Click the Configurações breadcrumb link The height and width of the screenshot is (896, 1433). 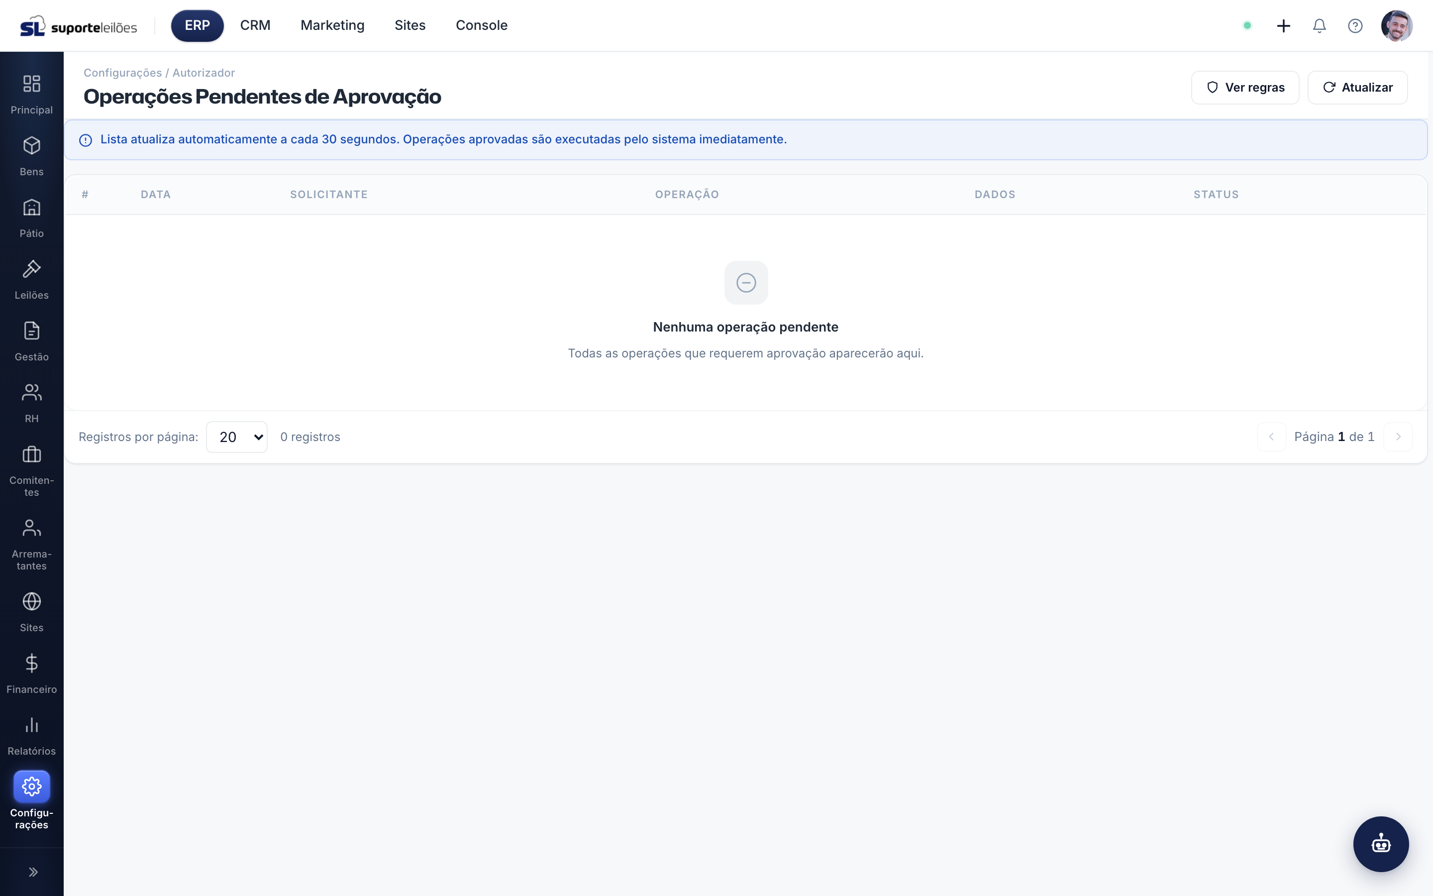coord(122,73)
